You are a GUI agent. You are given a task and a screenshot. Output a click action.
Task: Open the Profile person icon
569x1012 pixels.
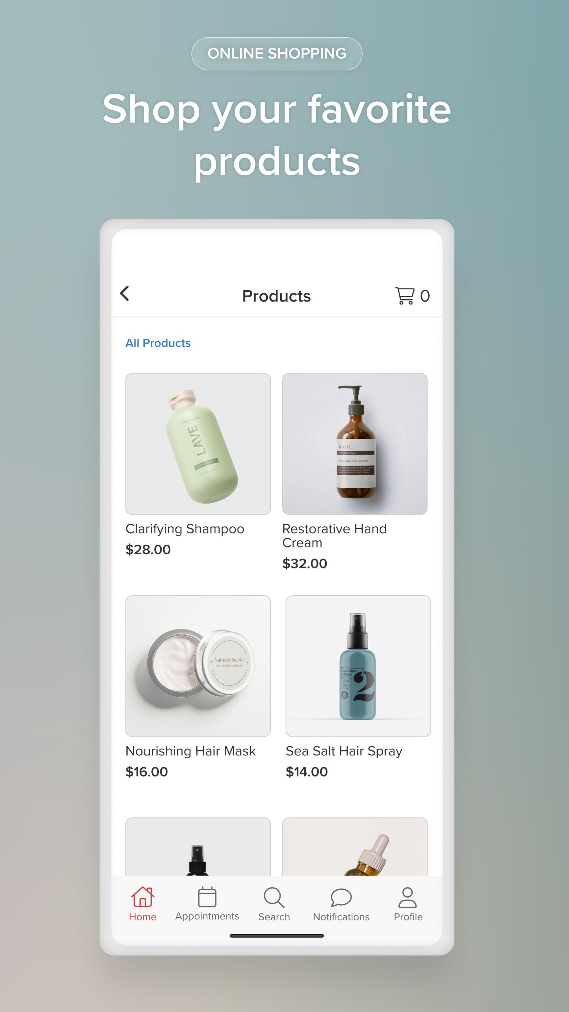click(x=407, y=897)
